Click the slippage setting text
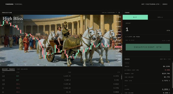This screenshot has height=94, width=173. (166, 41)
